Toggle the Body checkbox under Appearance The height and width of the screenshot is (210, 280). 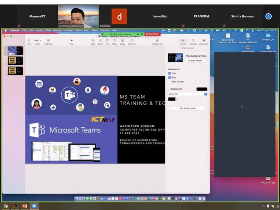point(169,77)
